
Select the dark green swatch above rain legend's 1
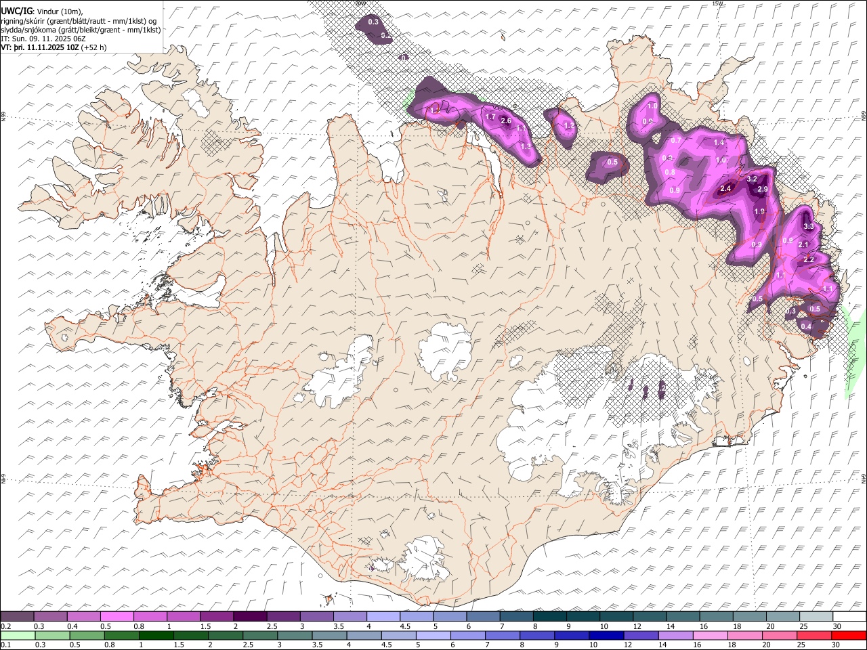(x=155, y=636)
